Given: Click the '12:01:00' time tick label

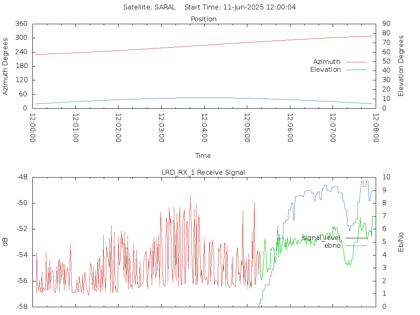Looking at the screenshot, I should [x=75, y=128].
